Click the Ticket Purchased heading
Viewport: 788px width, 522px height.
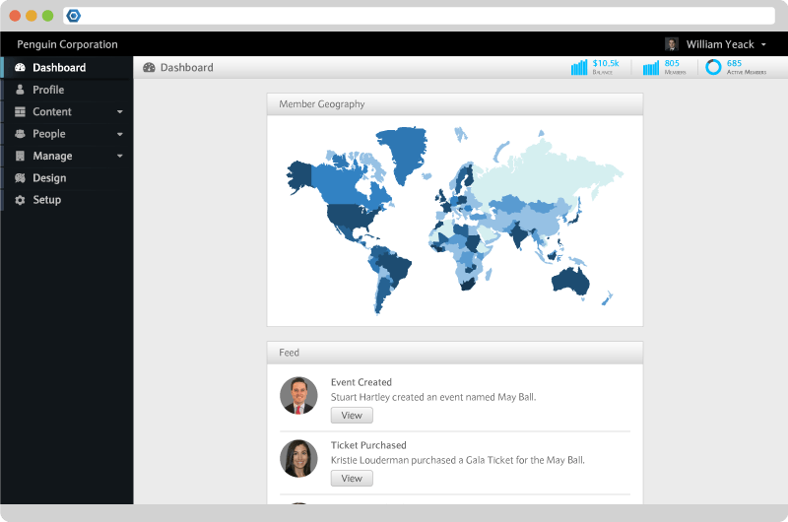tap(368, 445)
